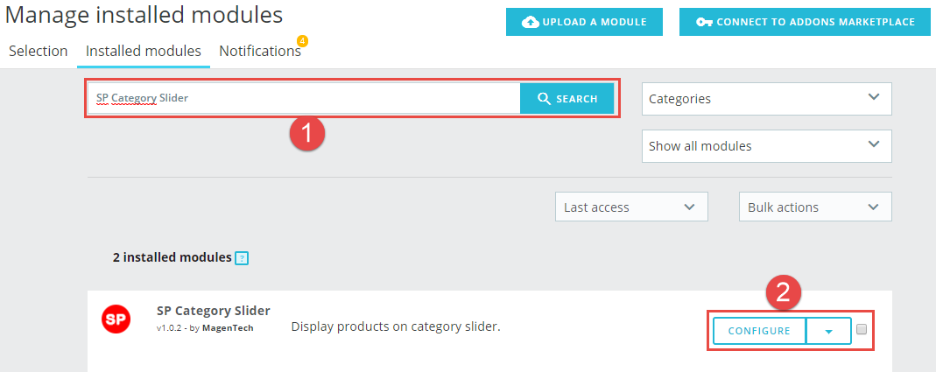Focus the module search text field
This screenshot has height=372, width=936.
(305, 99)
